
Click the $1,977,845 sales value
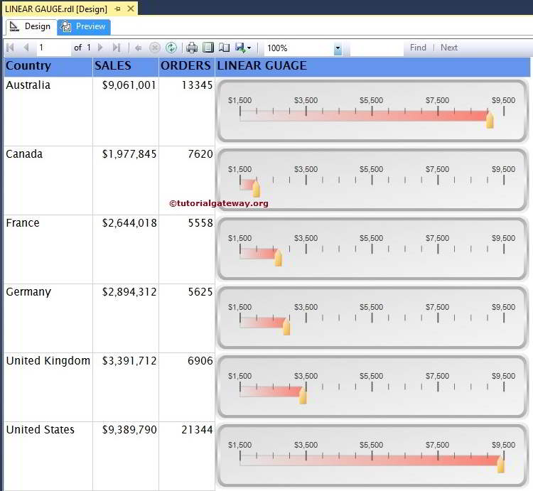[x=129, y=154]
